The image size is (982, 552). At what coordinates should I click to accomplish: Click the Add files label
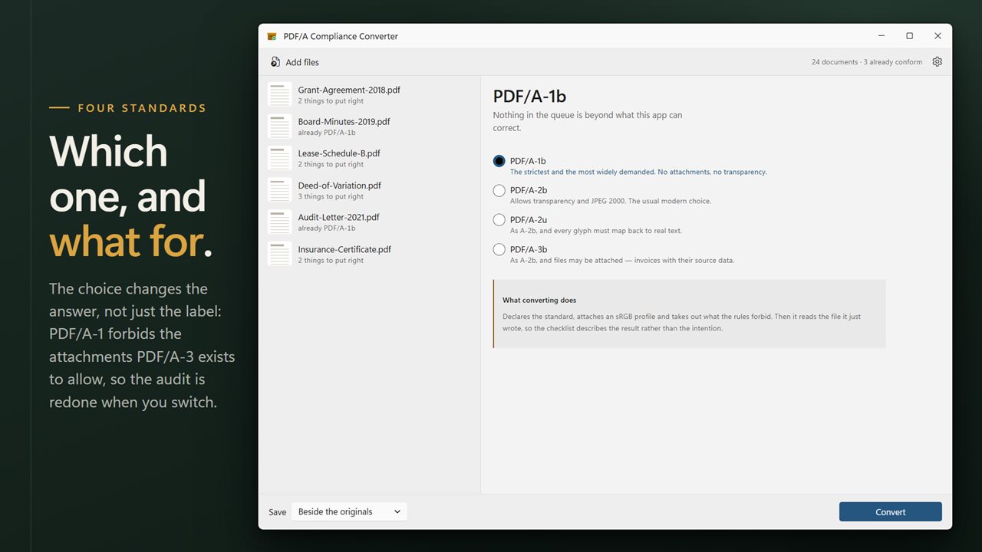(x=302, y=62)
